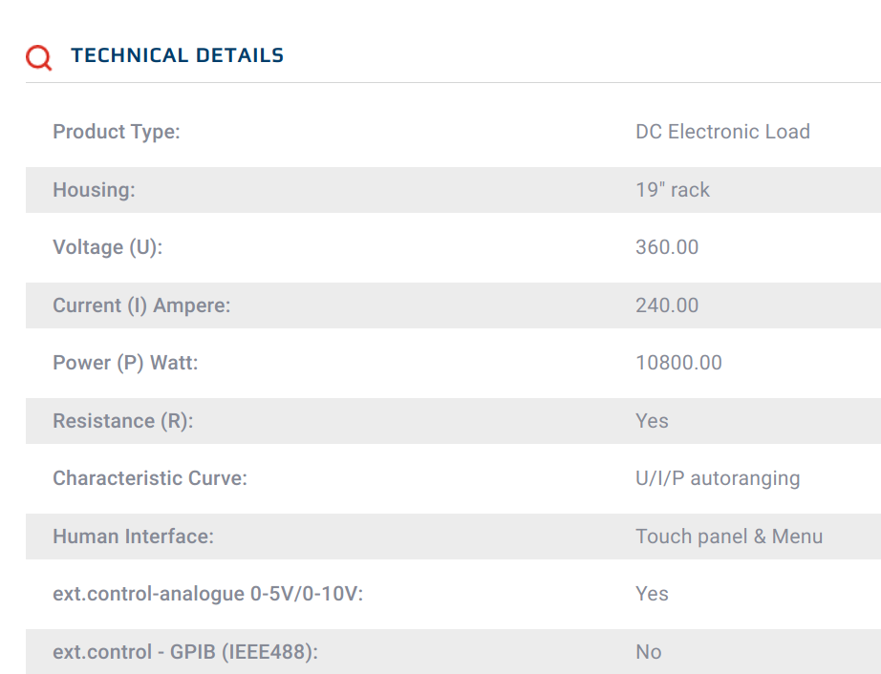Click the Housing row label

tap(94, 190)
